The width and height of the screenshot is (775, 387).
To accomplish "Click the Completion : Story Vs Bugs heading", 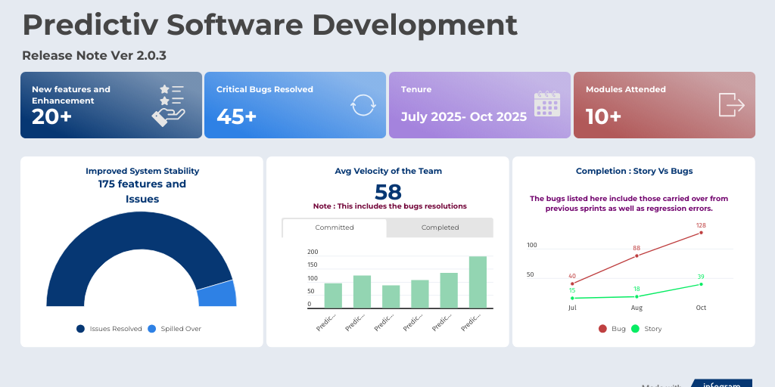I will (634, 172).
